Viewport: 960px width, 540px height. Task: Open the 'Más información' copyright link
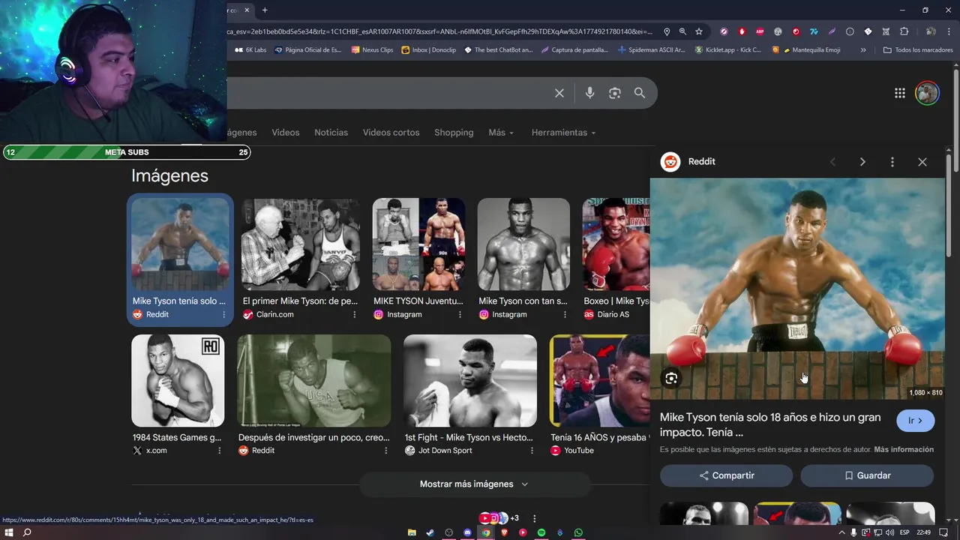(x=904, y=450)
